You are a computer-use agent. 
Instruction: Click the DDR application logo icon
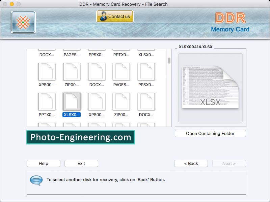coord(23,22)
